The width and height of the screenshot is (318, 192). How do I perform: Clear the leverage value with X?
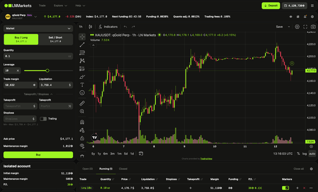(17, 70)
